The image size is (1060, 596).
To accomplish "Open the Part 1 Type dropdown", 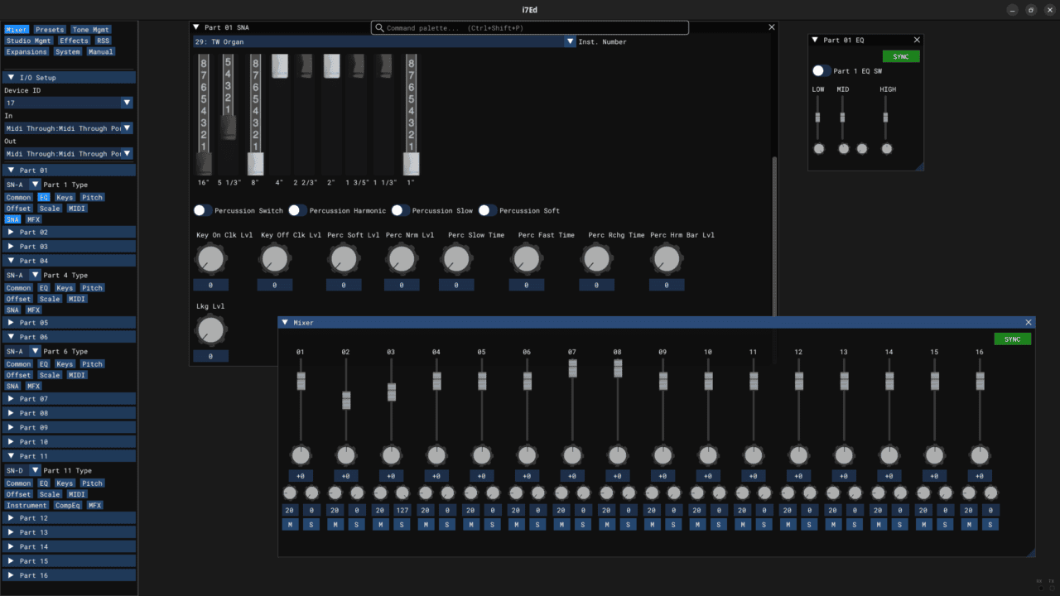I will point(35,185).
